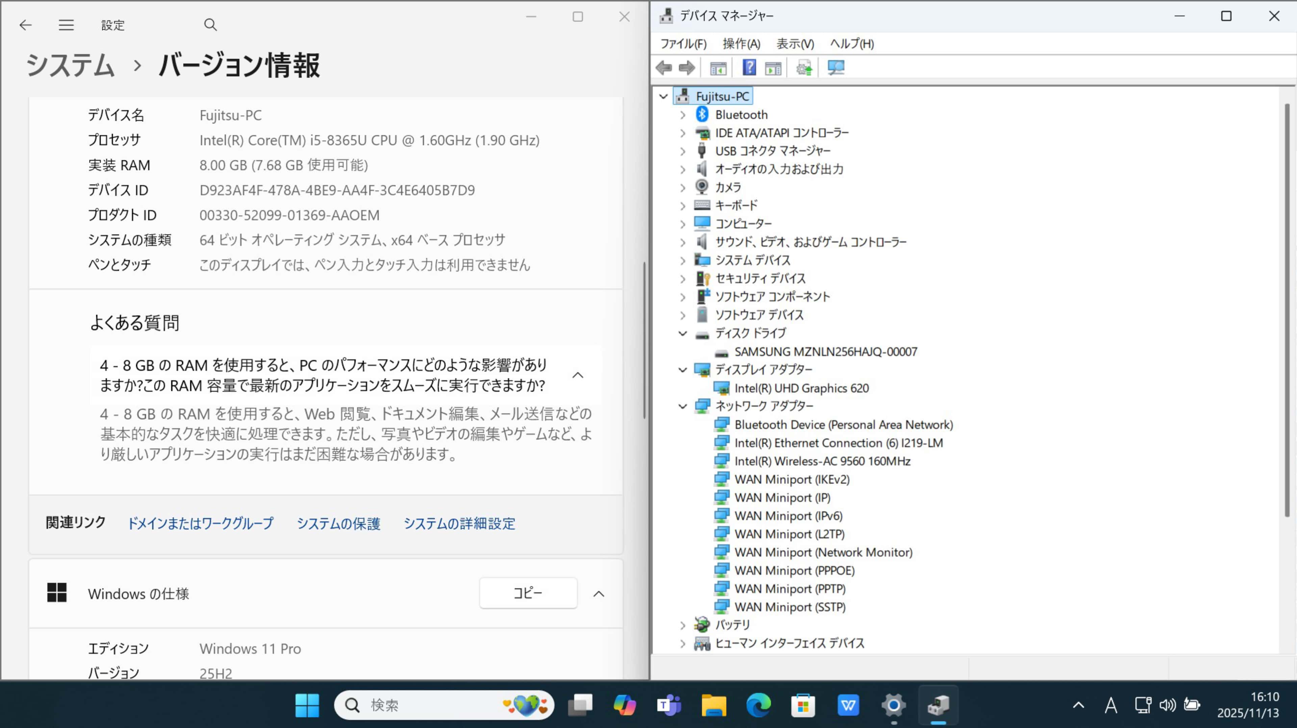Go back with Settings back arrow
Image resolution: width=1297 pixels, height=728 pixels.
(25, 25)
